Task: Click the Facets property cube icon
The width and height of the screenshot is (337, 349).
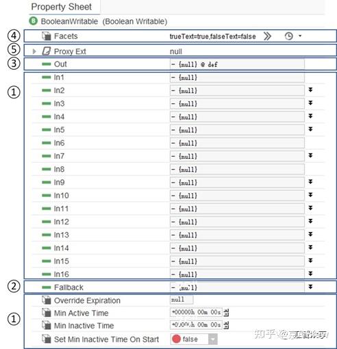Action: pyautogui.click(x=47, y=36)
